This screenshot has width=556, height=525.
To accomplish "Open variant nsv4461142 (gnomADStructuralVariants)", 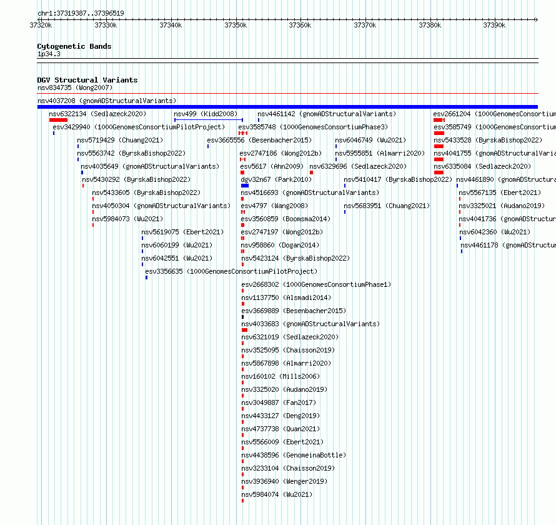I will (327, 114).
